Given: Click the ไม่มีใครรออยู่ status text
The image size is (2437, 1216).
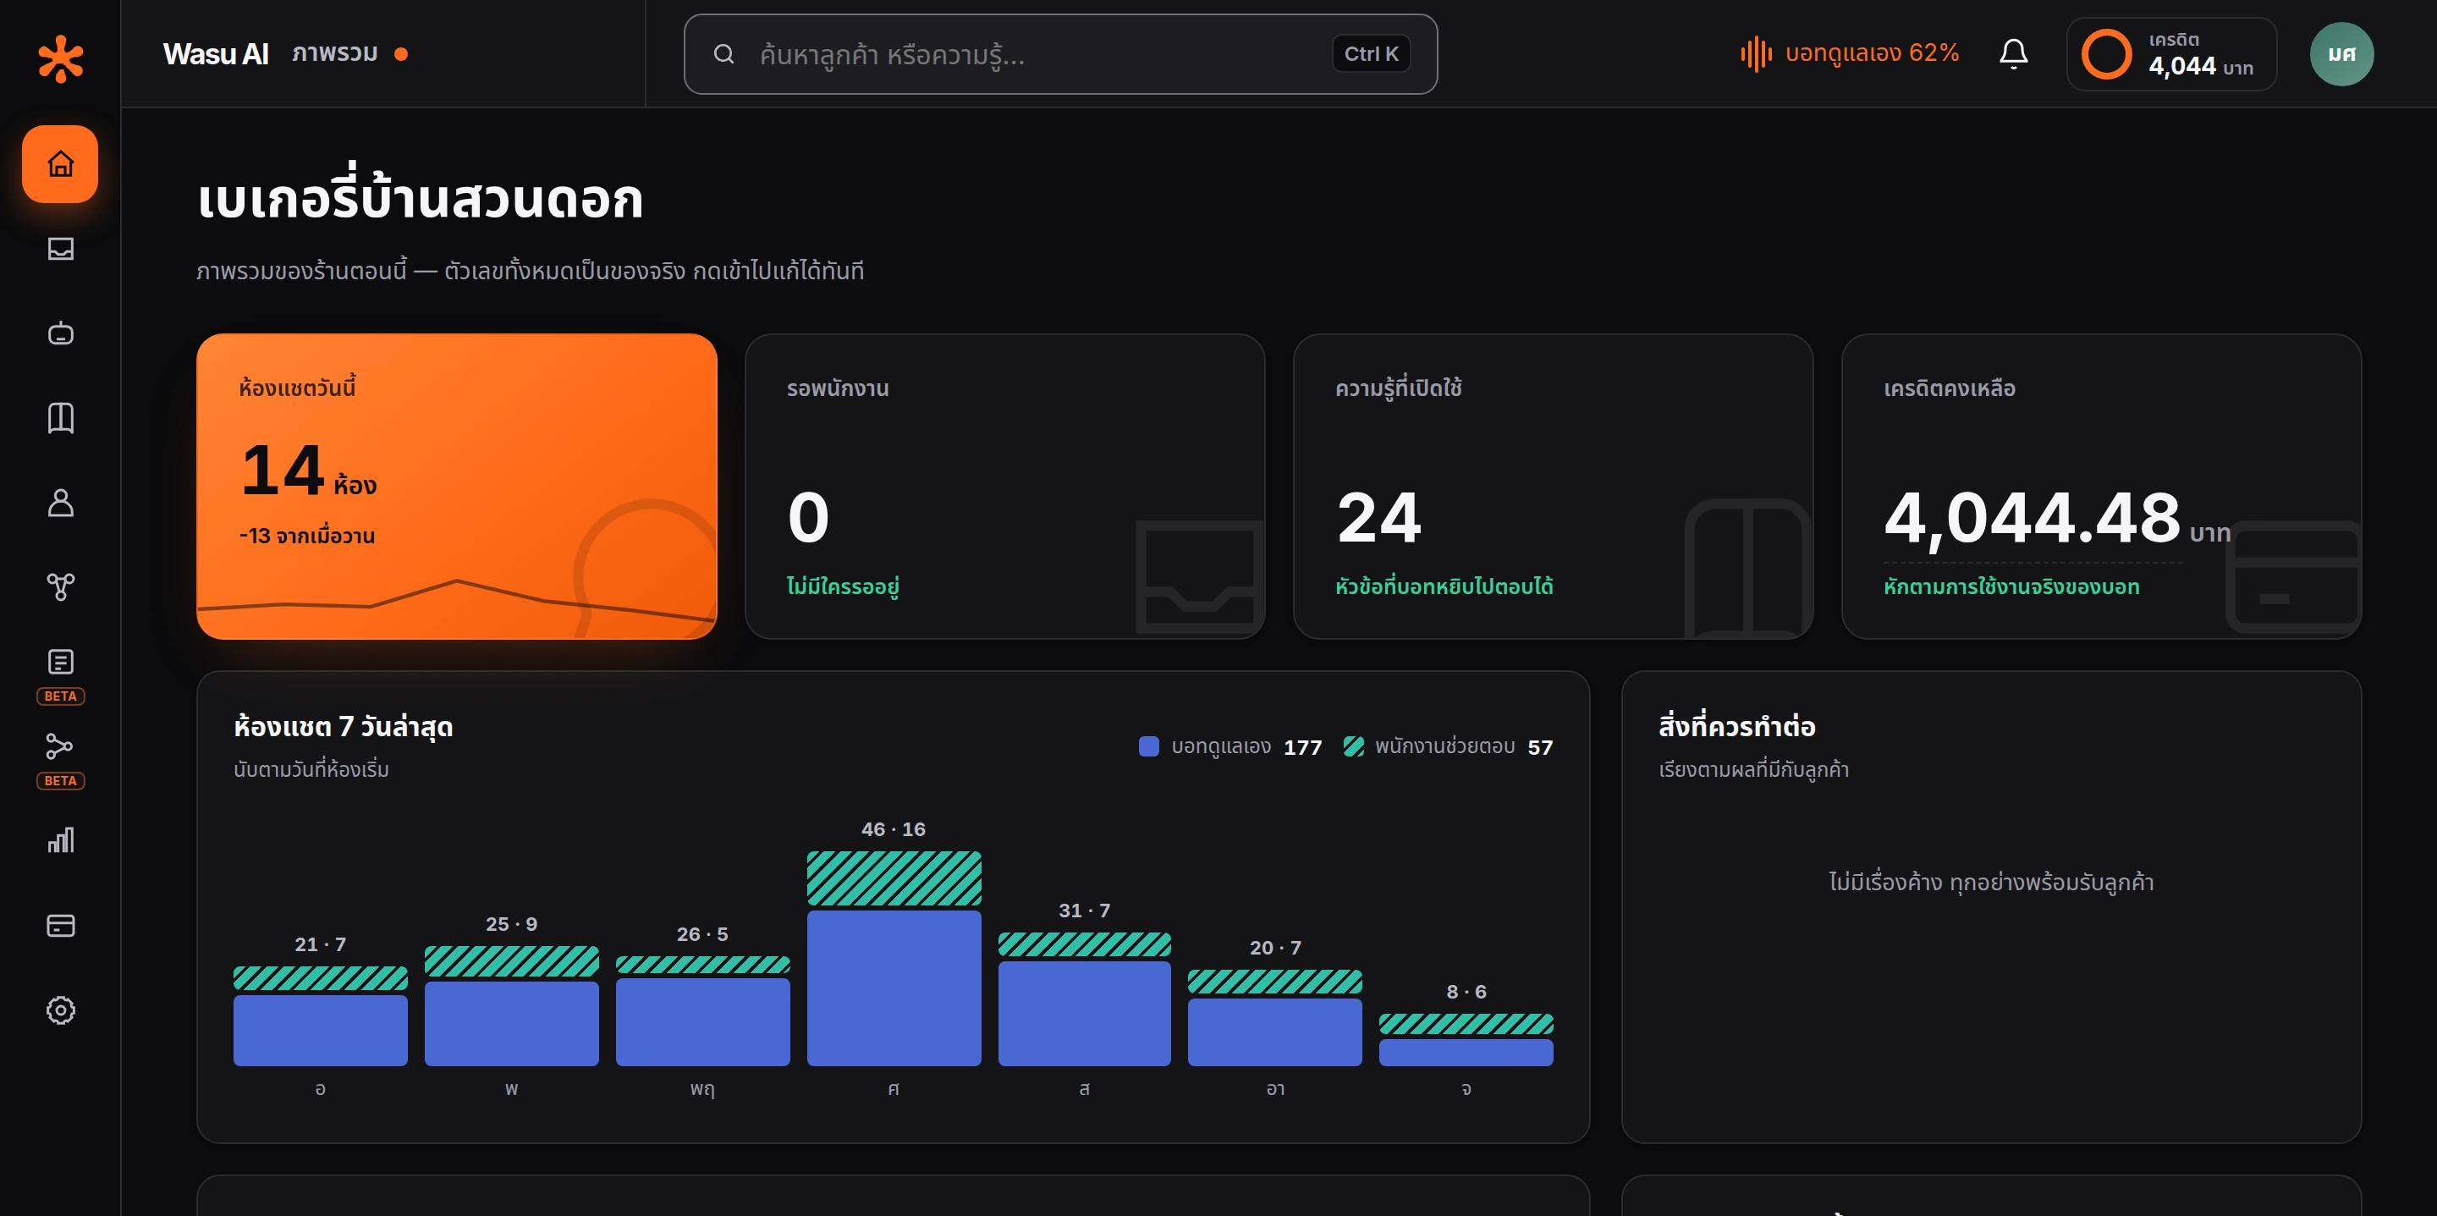Looking at the screenshot, I should point(843,586).
